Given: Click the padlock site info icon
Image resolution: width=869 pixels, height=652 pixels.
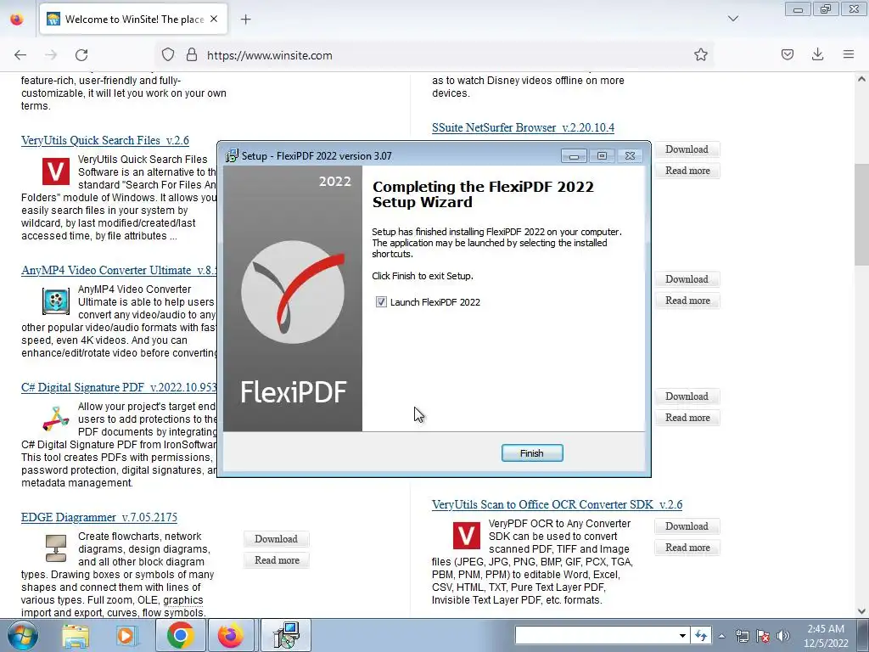Looking at the screenshot, I should 192,55.
